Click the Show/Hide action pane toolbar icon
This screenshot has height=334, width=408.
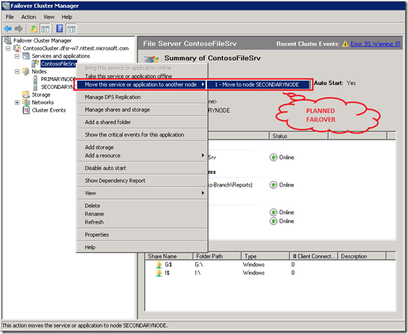71,29
